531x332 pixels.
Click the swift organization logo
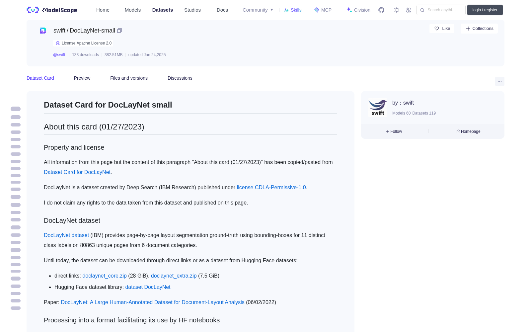378,108
